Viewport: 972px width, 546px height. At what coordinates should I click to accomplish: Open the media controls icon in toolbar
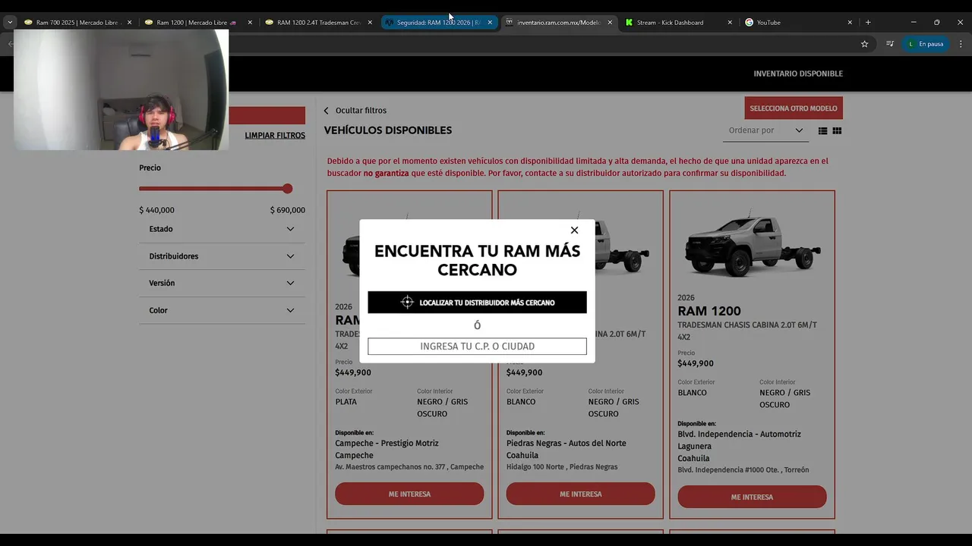890,44
